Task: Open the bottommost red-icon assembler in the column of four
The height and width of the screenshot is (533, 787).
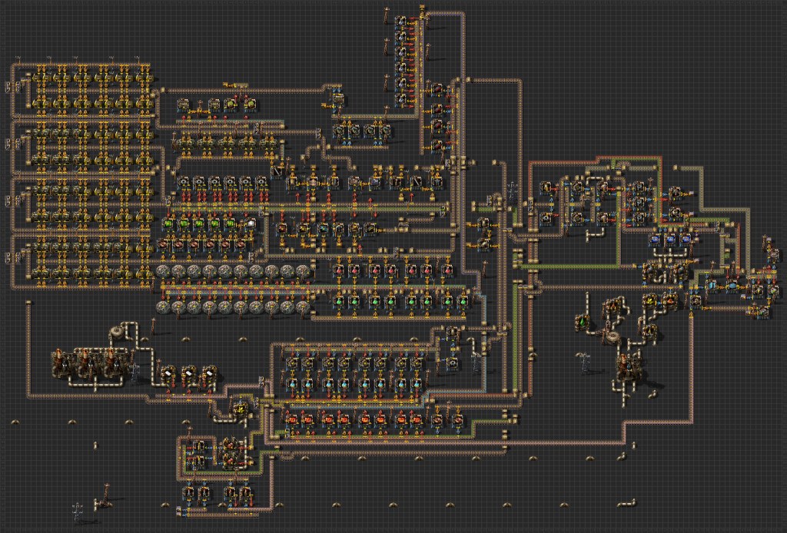Action: click(437, 145)
